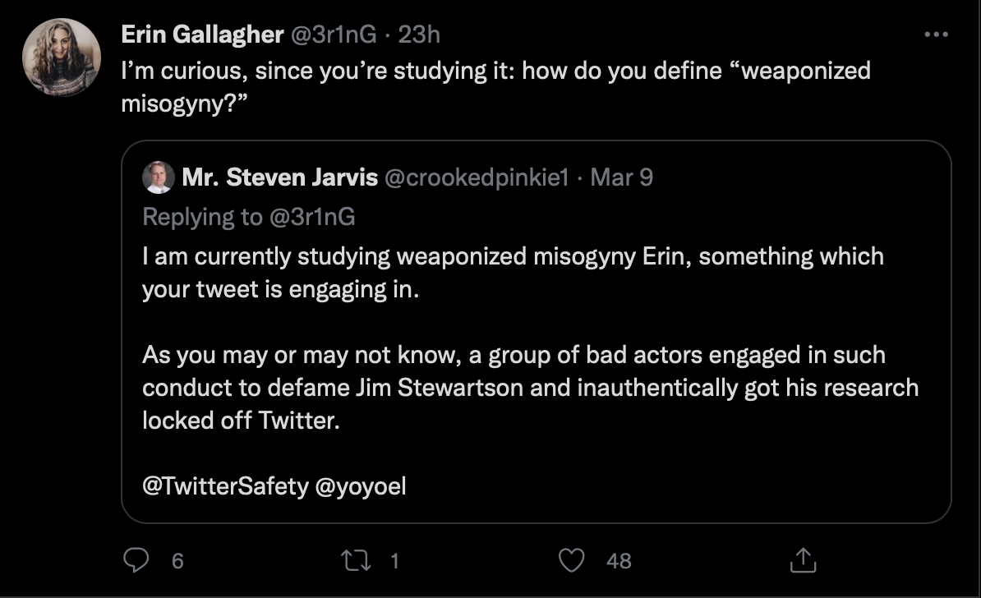The image size is (981, 598).
Task: Like the tweet with the heart icon
Action: (570, 560)
